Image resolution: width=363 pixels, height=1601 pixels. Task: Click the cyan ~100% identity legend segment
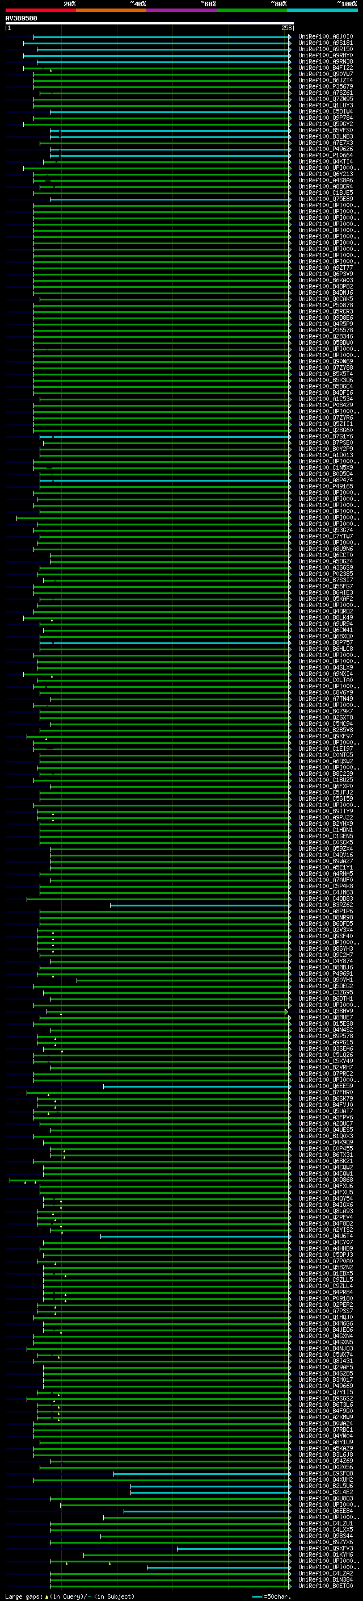click(x=322, y=10)
